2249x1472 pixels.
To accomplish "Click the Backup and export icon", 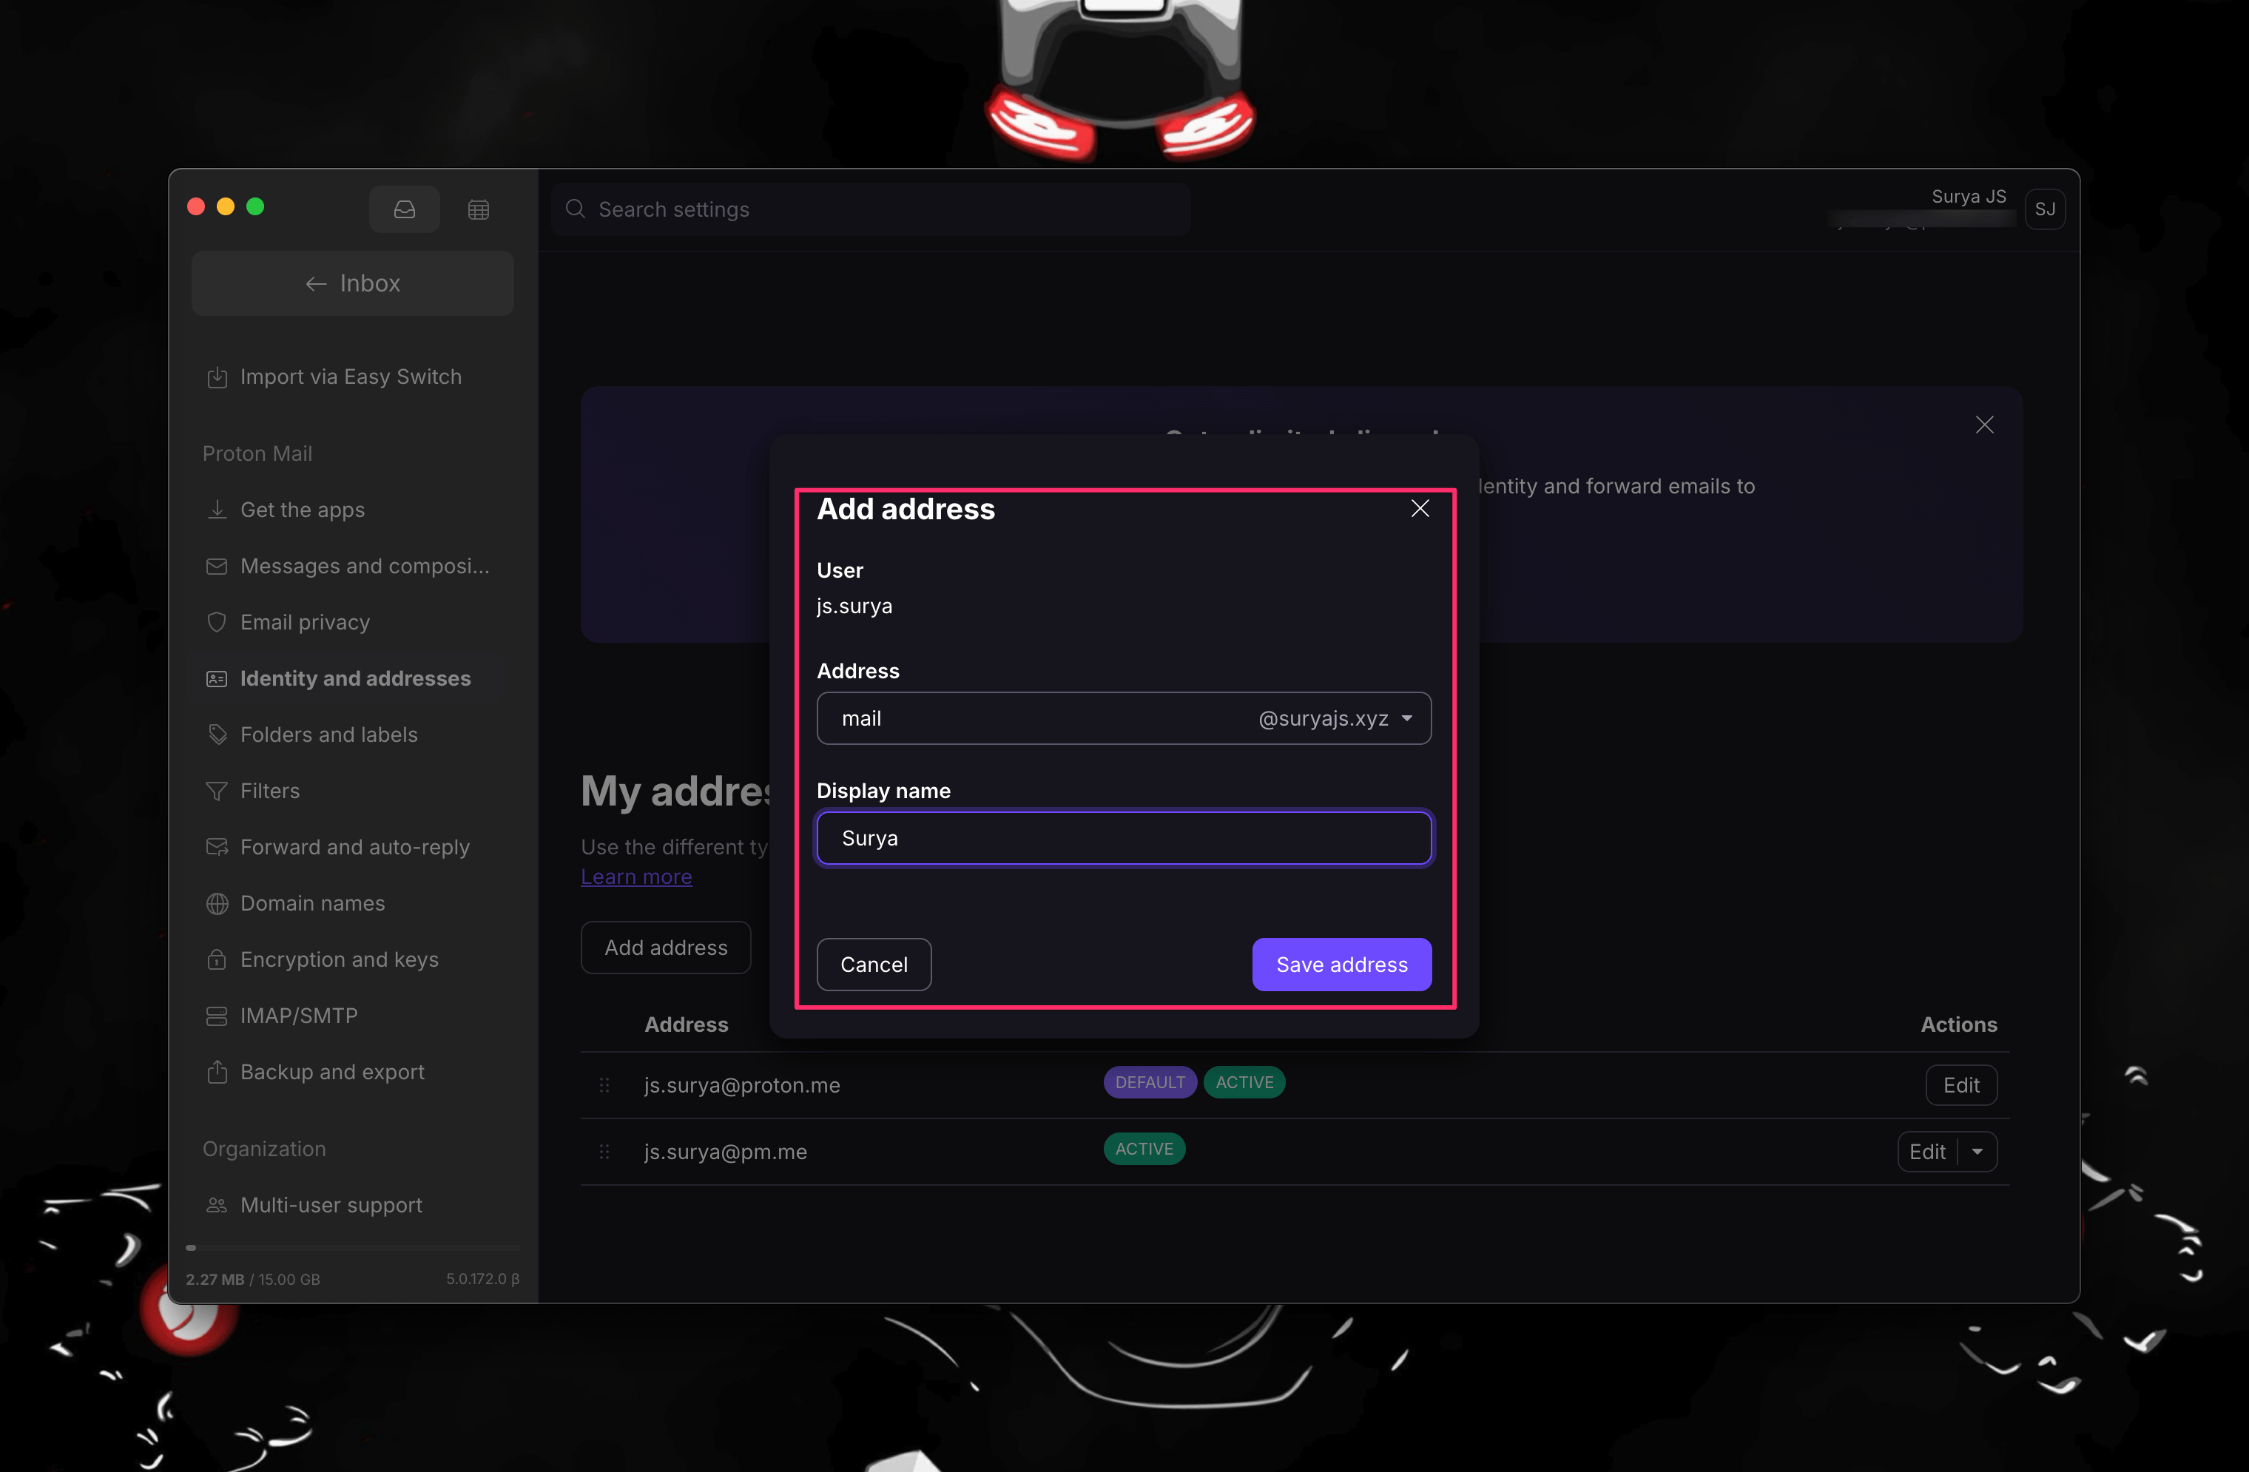I will click(218, 1071).
